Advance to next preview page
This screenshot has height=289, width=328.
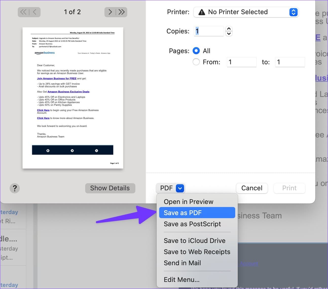pos(110,12)
